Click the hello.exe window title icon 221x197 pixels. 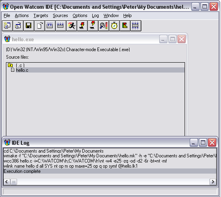[x=8, y=39]
